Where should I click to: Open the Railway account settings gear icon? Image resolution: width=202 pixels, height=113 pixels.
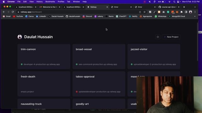(158, 37)
